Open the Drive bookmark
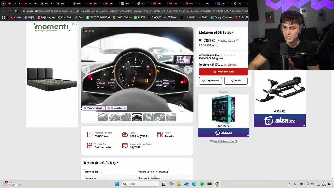334x188 pixels. (x=79, y=17)
